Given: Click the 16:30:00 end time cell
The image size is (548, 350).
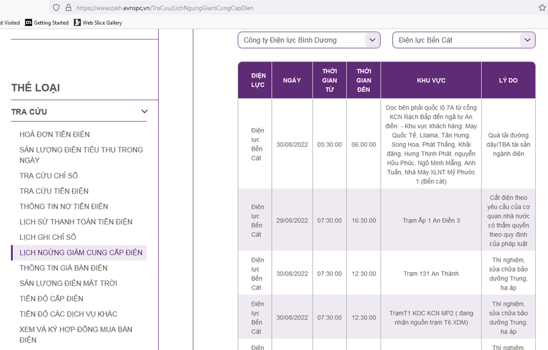Looking at the screenshot, I should [x=364, y=220].
